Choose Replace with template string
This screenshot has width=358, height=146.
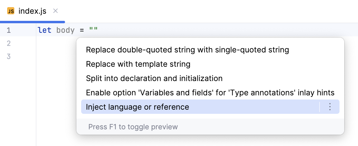point(138,64)
